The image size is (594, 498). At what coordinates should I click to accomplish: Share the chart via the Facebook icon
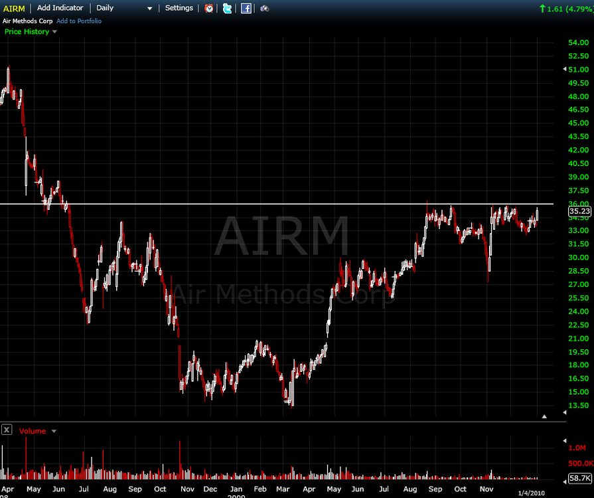click(246, 9)
